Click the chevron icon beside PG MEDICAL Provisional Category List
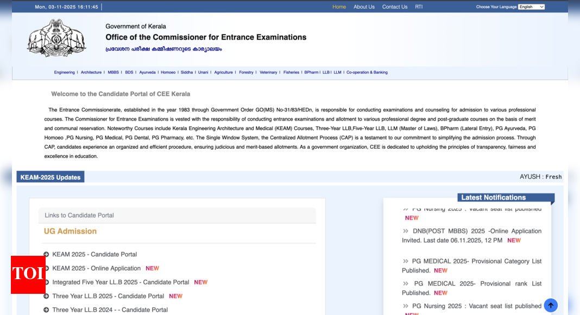580x315 pixels. click(x=406, y=261)
